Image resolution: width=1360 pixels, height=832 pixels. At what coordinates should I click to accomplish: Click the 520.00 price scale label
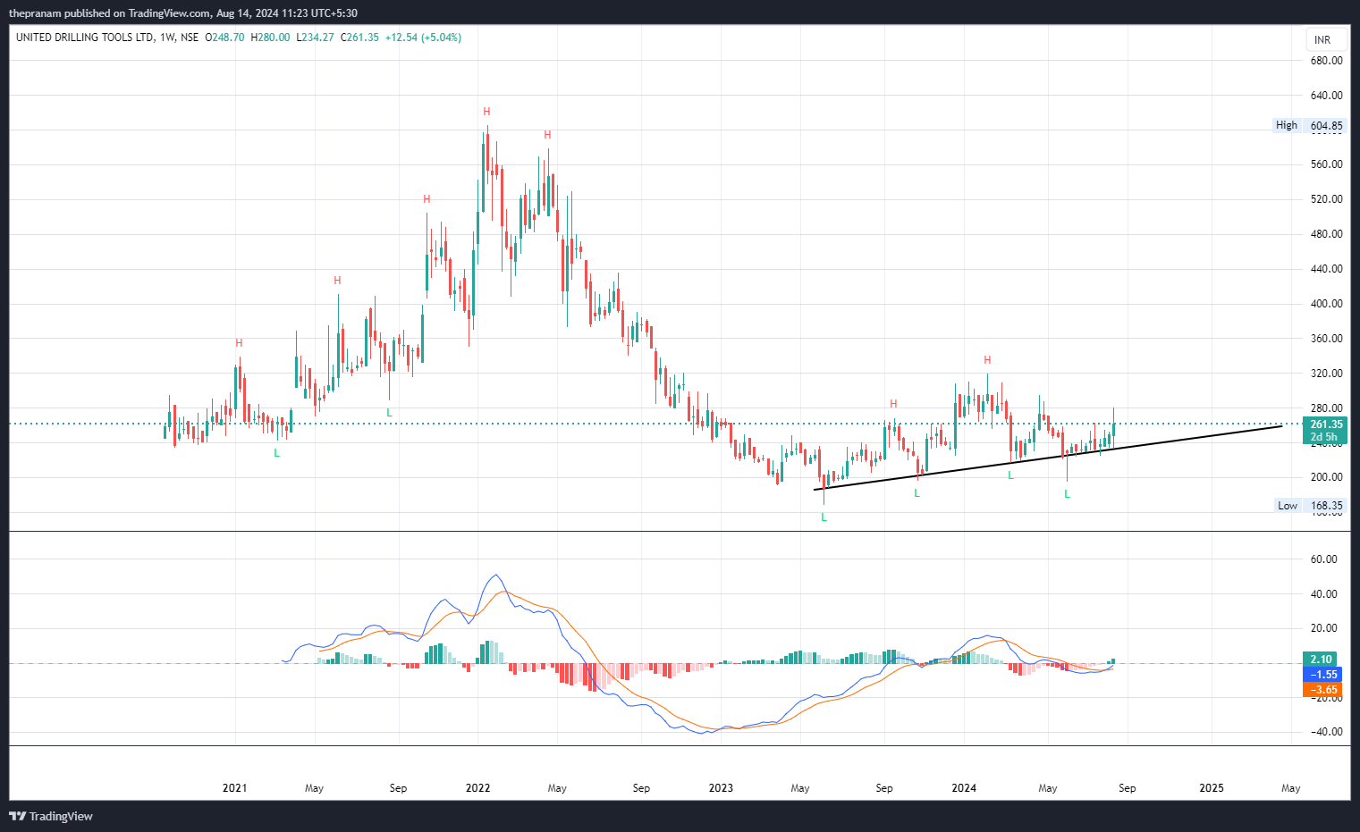point(1326,199)
